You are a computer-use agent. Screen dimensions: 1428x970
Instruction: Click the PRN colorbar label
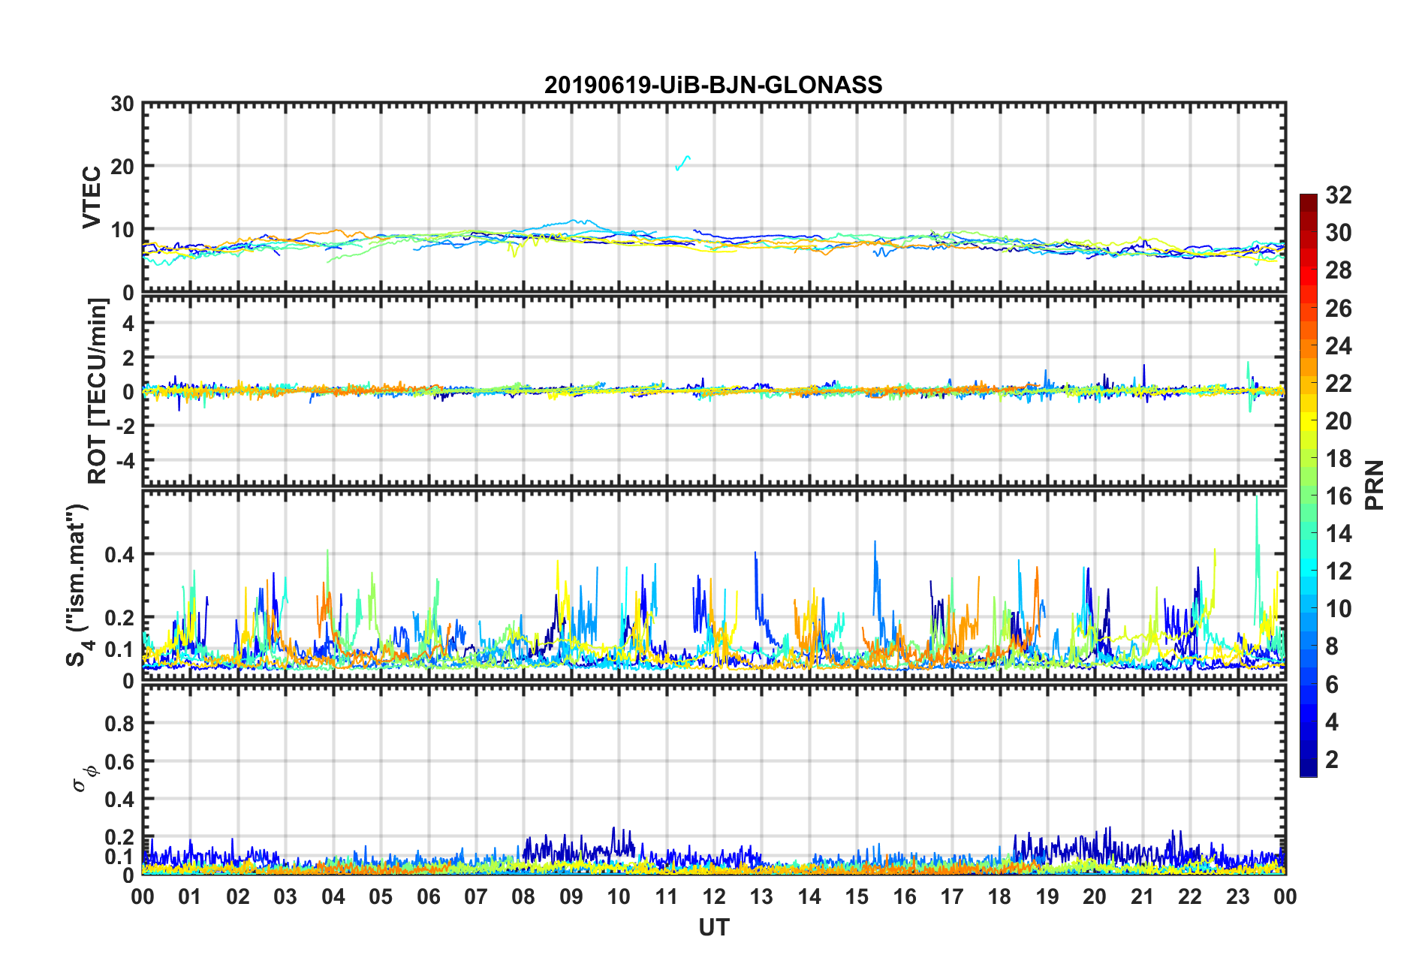1374,485
